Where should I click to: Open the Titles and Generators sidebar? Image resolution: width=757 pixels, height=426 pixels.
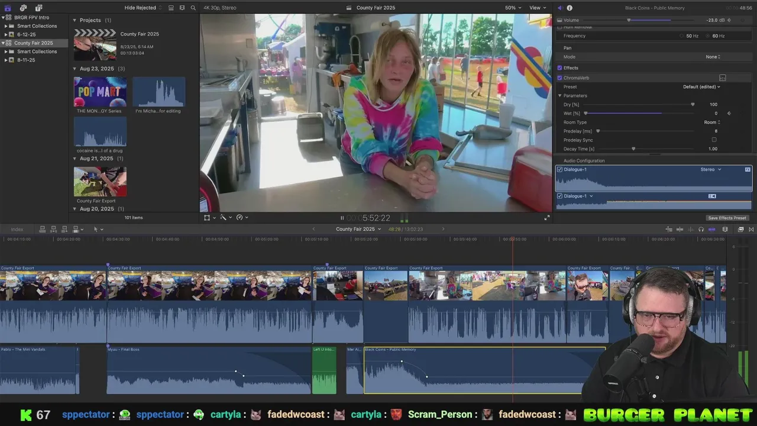[38, 8]
